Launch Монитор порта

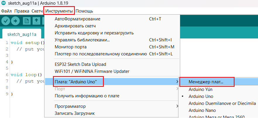pyautogui.click(x=113, y=47)
